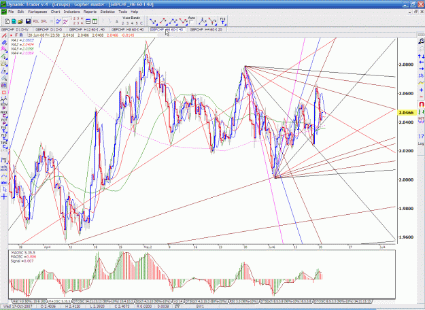Screen dimensions: 425x310
Task: Open the Workspaces menu
Action: [37, 12]
